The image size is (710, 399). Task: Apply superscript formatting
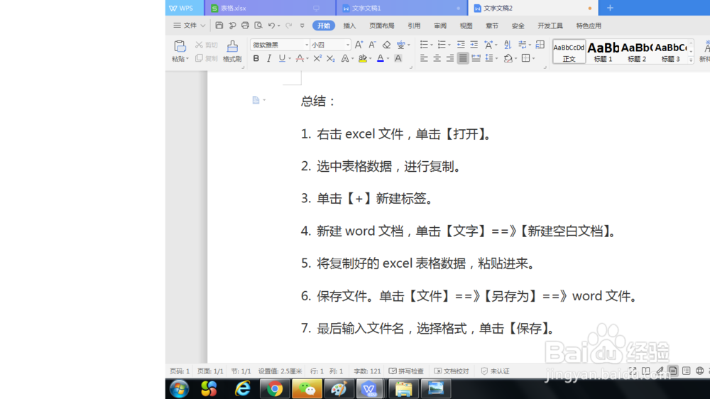coord(317,58)
